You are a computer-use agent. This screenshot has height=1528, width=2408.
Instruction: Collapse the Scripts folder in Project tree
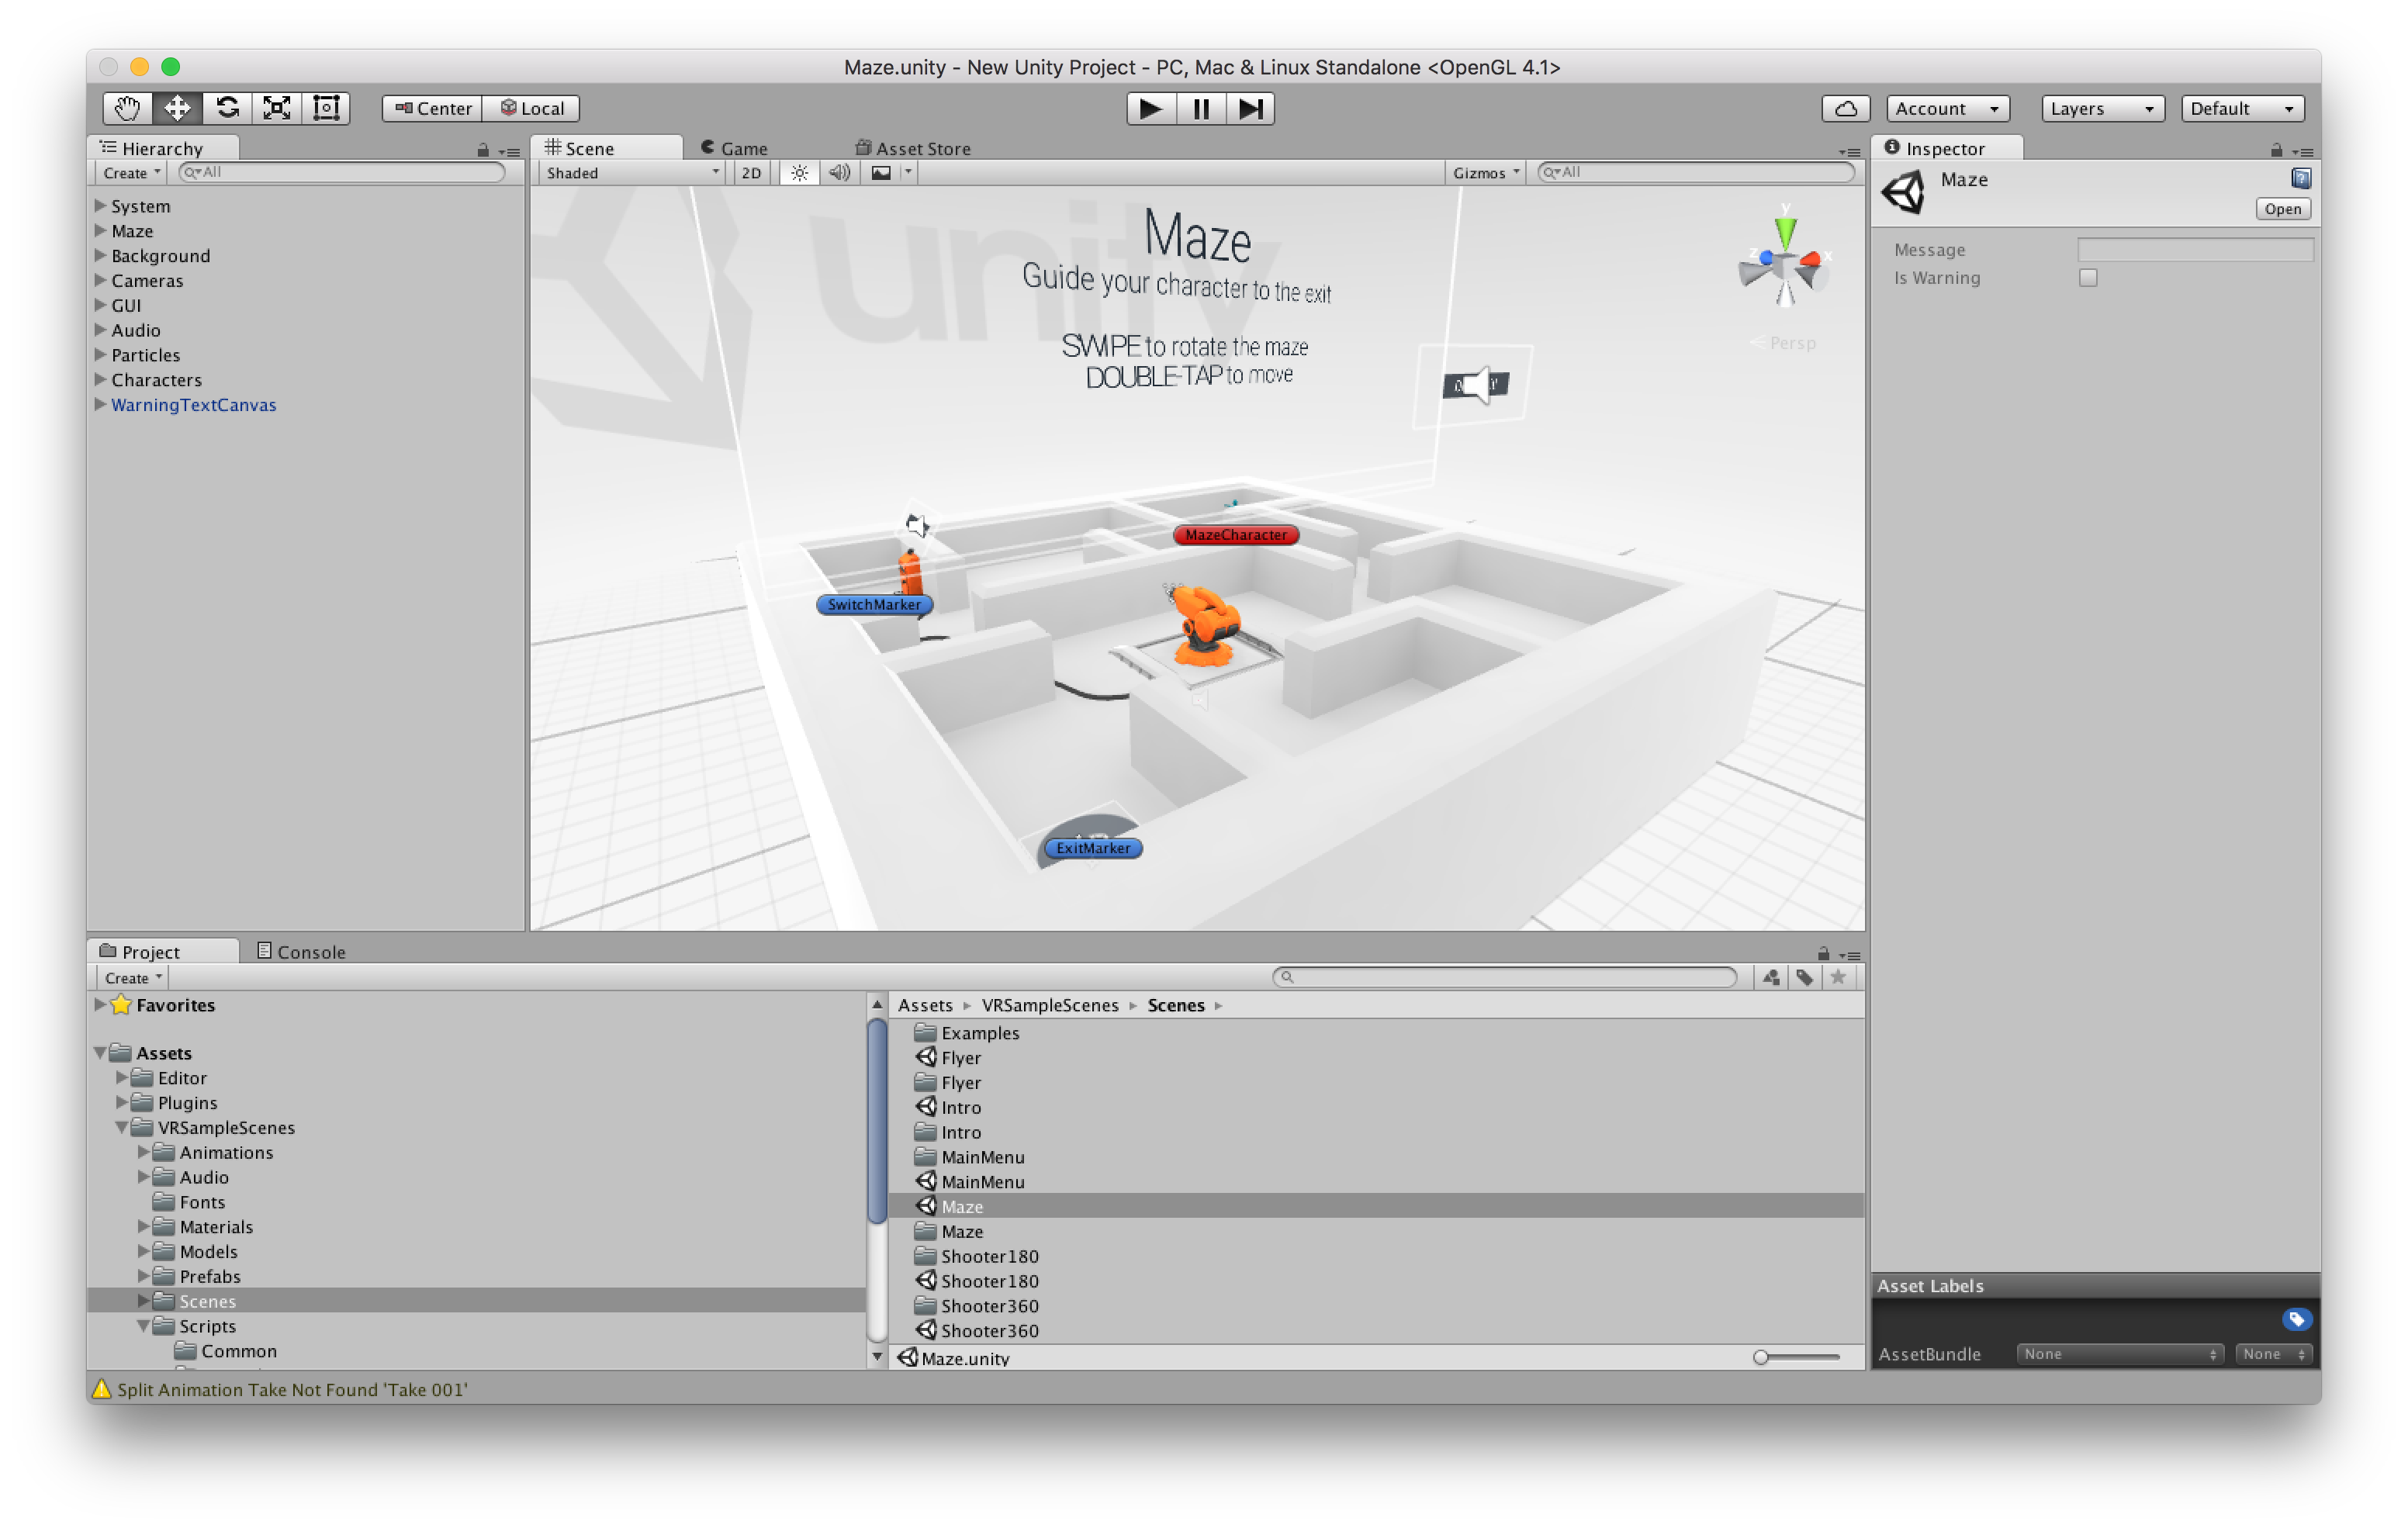(x=143, y=1325)
